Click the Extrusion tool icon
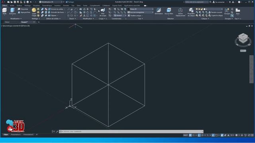This screenshot has height=143, width=255. [x=12, y=10]
